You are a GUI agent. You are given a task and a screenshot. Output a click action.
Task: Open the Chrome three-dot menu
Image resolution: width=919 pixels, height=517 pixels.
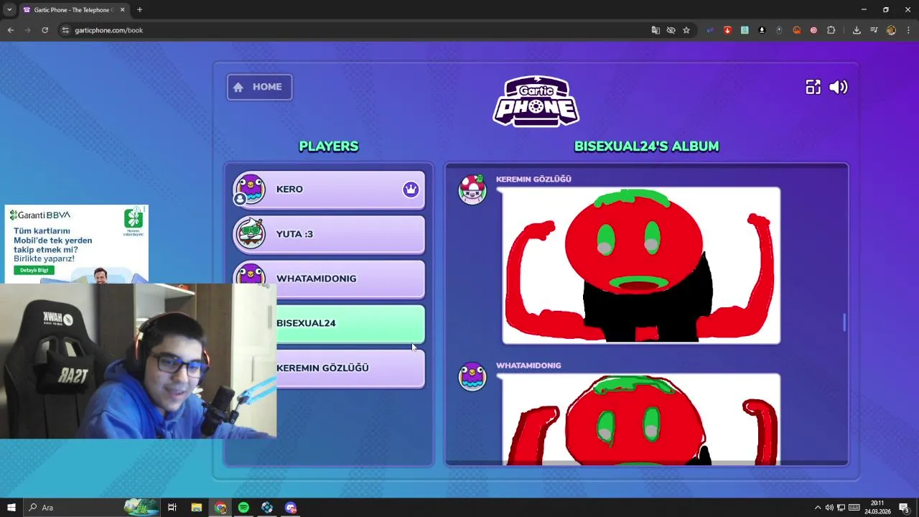[909, 30]
